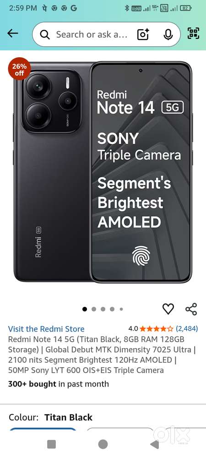Tap the 26% off badge
Screen dimensions: 206x458
pyautogui.click(x=19, y=69)
